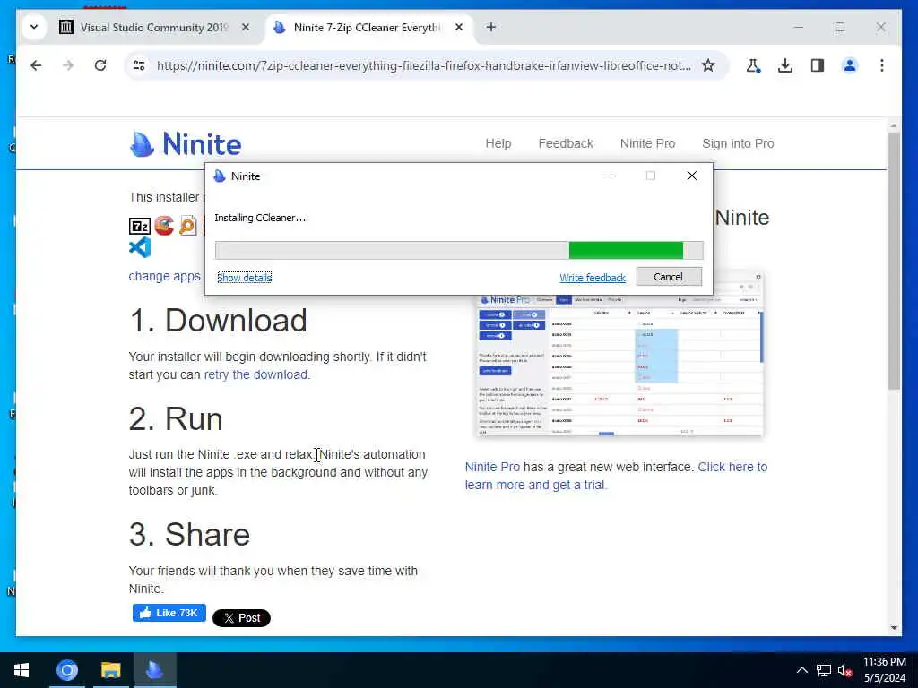Click the 7-Zip app icon
Screen dimensions: 918x688
pos(139,226)
